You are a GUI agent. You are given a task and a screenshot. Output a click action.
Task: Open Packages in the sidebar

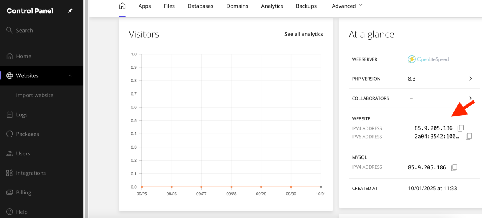click(x=27, y=134)
